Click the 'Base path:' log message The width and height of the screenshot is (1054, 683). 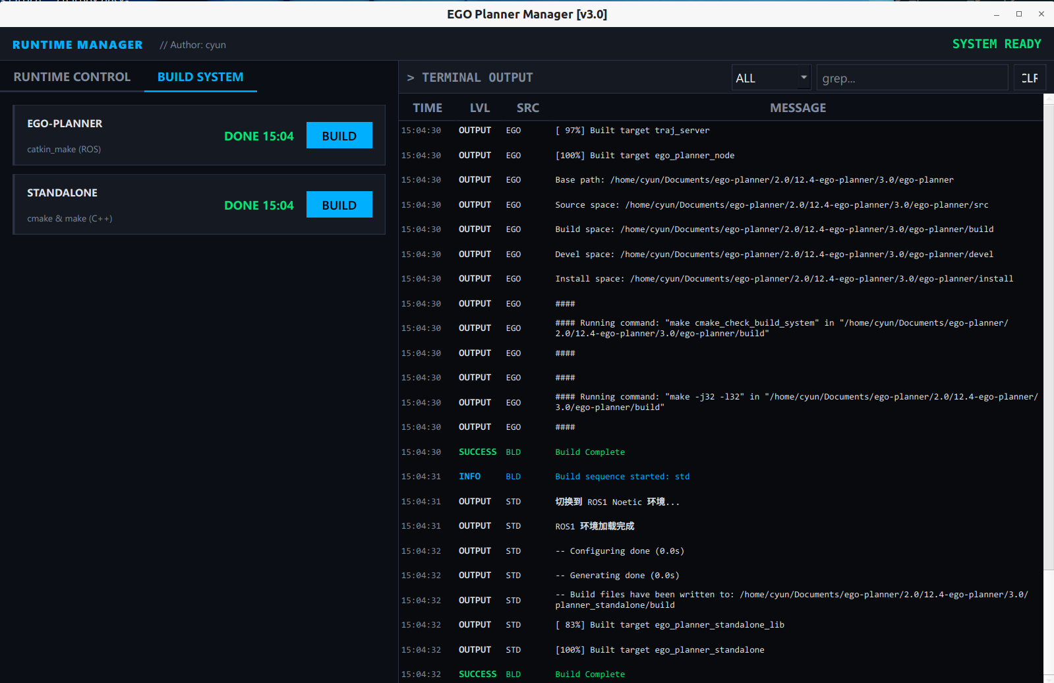[x=754, y=180]
